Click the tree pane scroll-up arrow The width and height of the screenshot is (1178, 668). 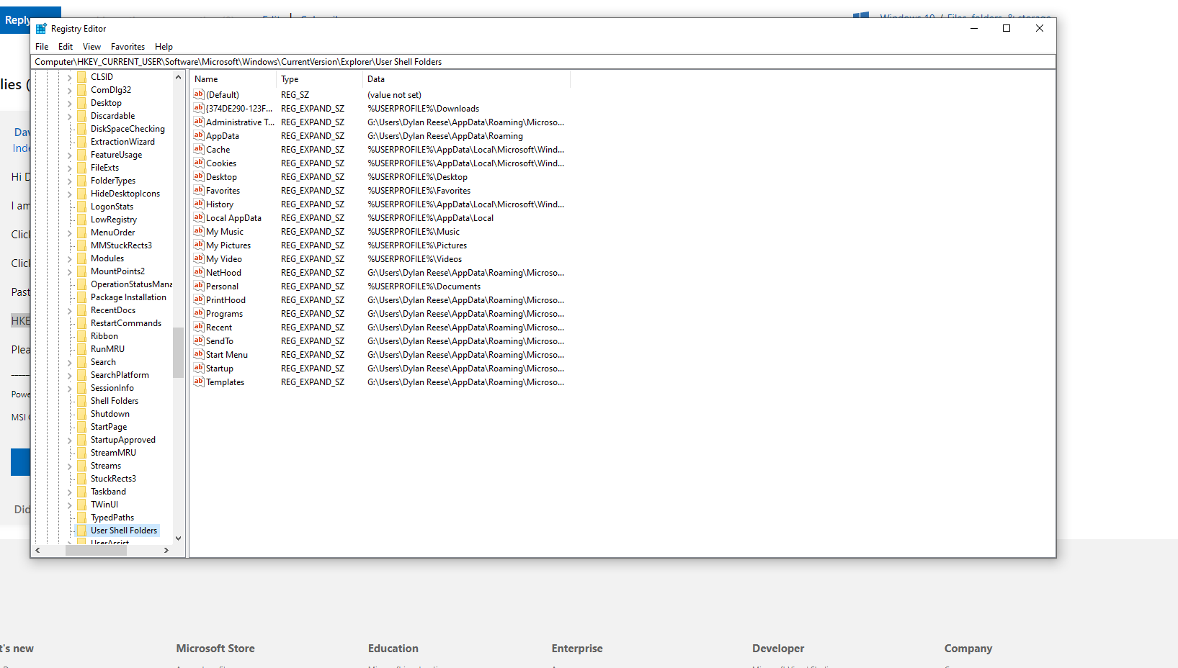coord(178,77)
